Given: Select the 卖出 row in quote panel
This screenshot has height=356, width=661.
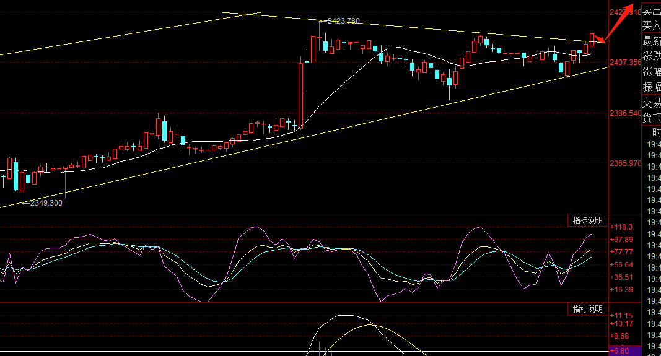Looking at the screenshot, I should click(651, 11).
